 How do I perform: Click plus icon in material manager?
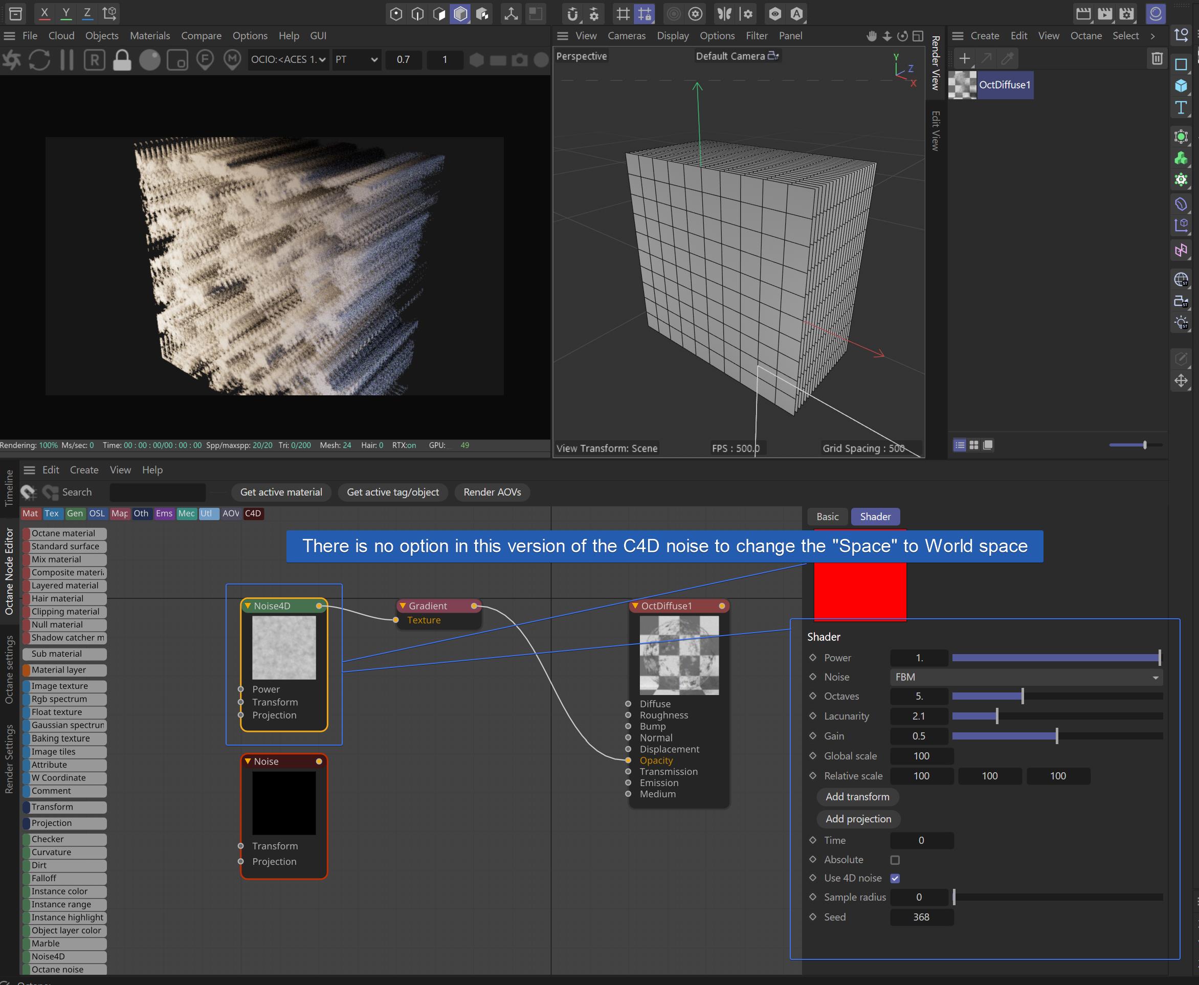pos(964,58)
